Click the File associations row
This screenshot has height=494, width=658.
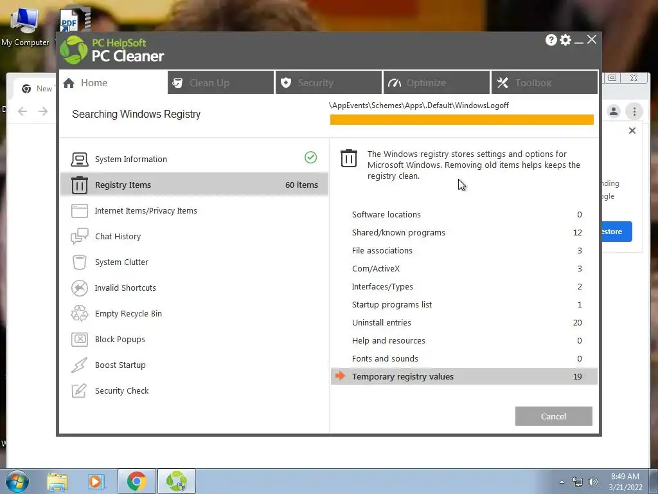(464, 250)
